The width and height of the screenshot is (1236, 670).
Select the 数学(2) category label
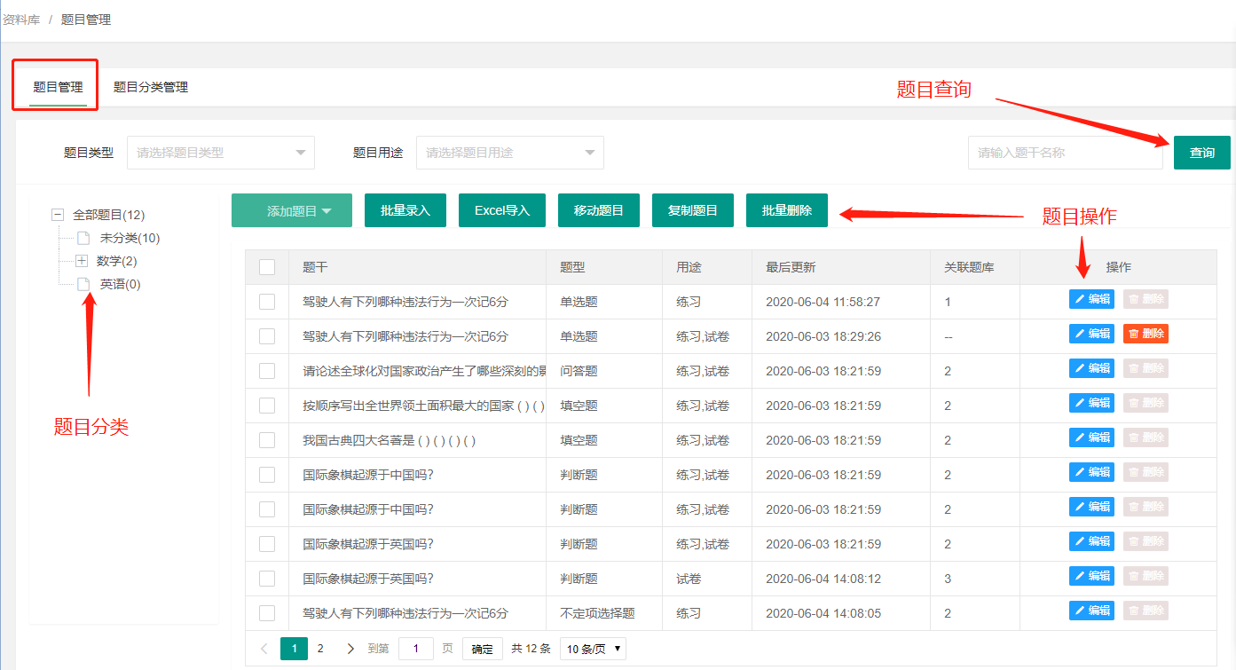[x=116, y=261]
